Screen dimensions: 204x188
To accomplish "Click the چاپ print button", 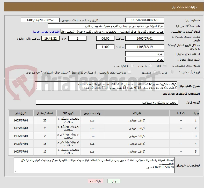I will (114, 181).
